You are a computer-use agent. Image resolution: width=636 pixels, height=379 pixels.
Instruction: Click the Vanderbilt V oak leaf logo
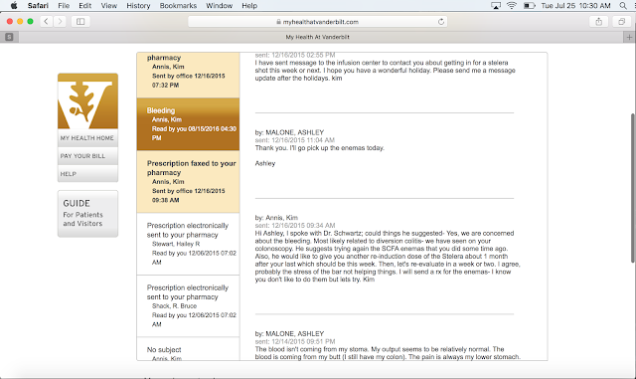[87, 101]
